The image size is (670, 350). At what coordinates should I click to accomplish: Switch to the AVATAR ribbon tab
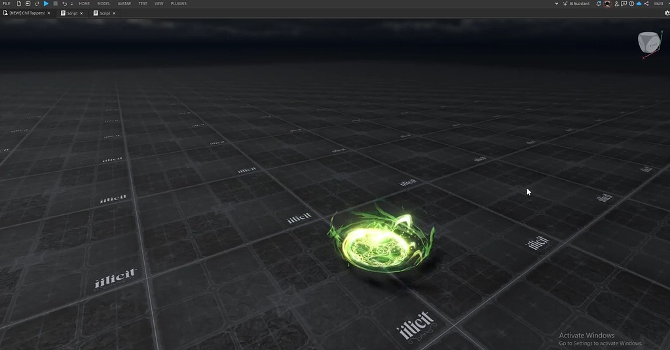124,3
